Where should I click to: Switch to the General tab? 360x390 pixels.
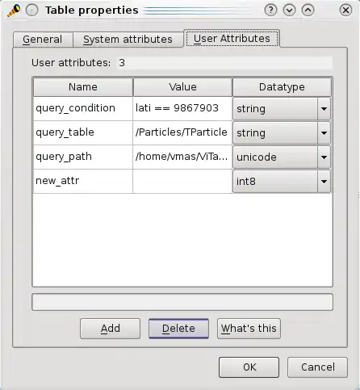click(43, 40)
